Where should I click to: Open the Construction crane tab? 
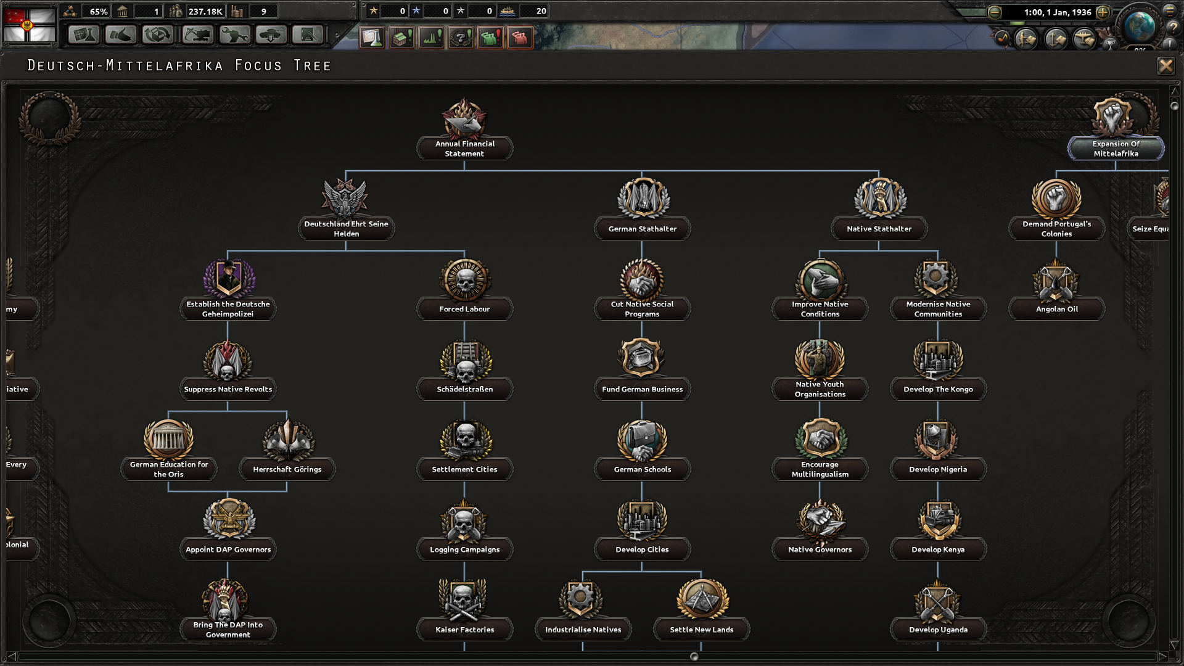point(197,35)
